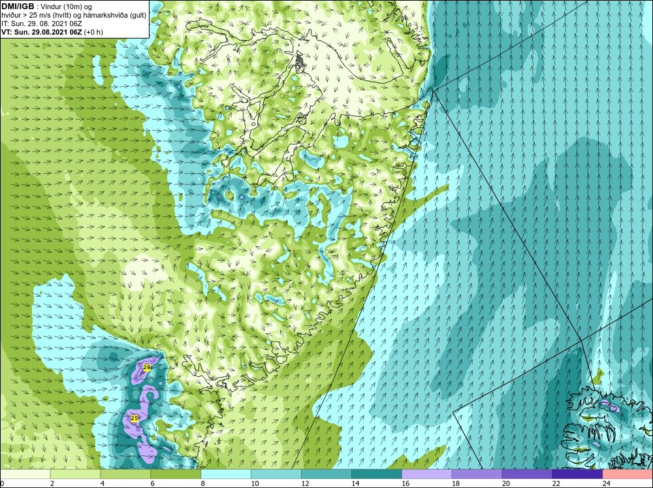Select the 16–18 m/s lavender swatch
The width and height of the screenshot is (653, 488).
coord(427,474)
